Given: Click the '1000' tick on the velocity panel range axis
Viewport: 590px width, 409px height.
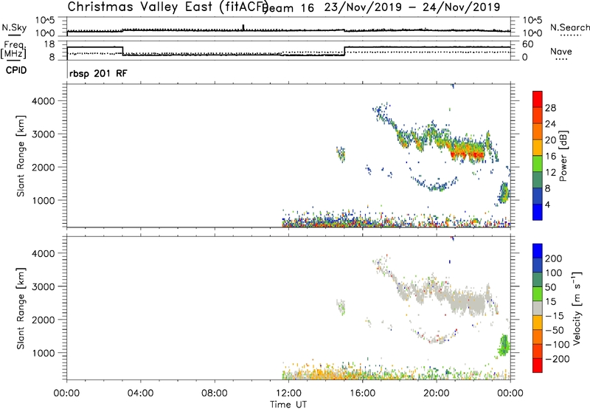Looking at the screenshot, I should click(x=44, y=353).
